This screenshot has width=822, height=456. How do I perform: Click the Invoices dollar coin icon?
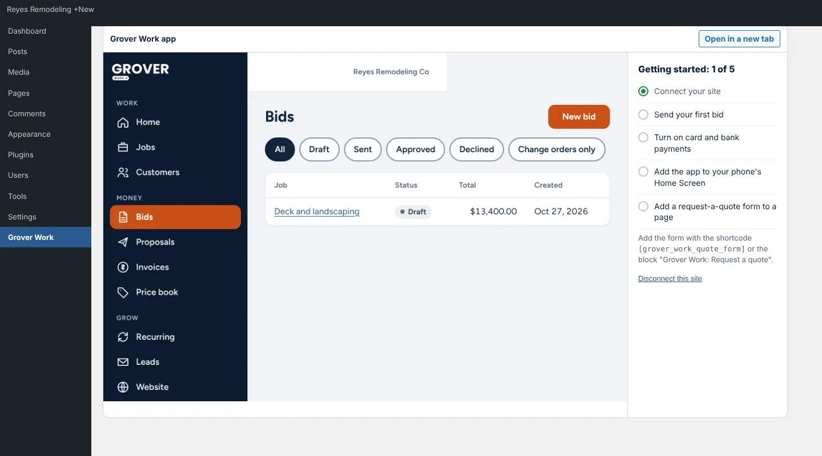(x=123, y=267)
